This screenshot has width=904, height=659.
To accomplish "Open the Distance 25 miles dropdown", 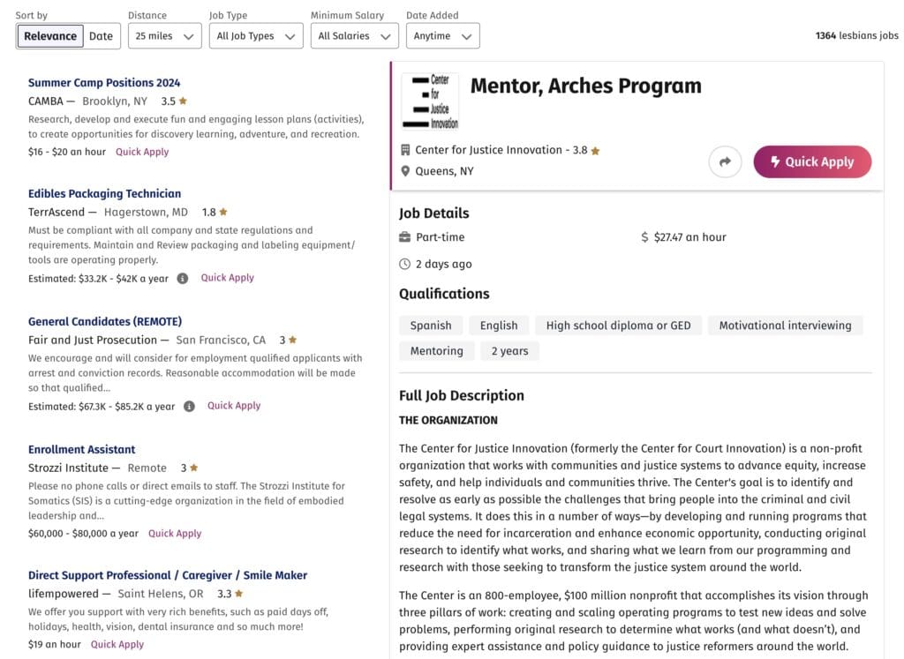I will [164, 36].
